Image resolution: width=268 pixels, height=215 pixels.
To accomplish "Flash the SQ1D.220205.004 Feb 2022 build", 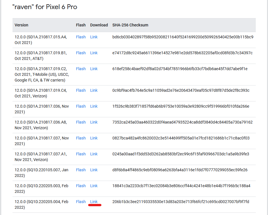I will (x=81, y=201).
